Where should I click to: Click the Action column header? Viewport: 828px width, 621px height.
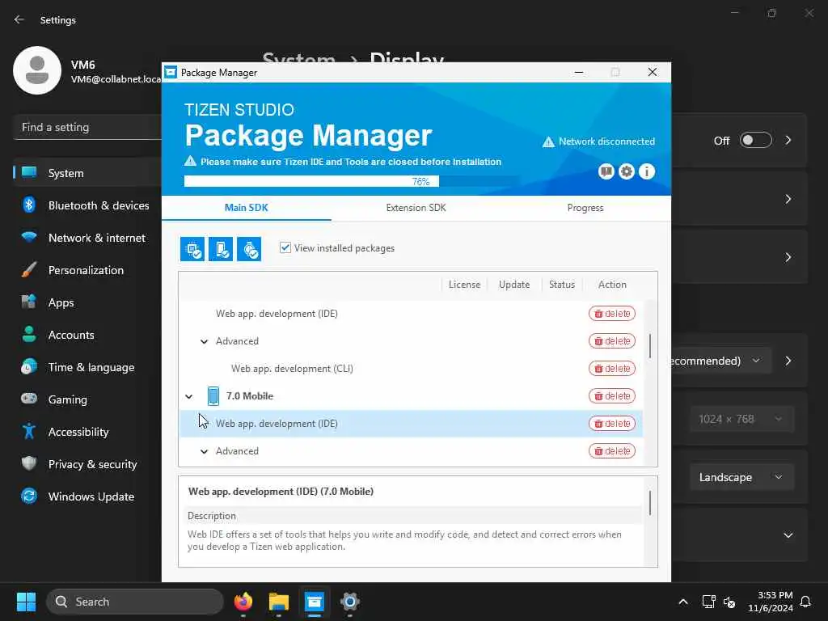tap(612, 285)
